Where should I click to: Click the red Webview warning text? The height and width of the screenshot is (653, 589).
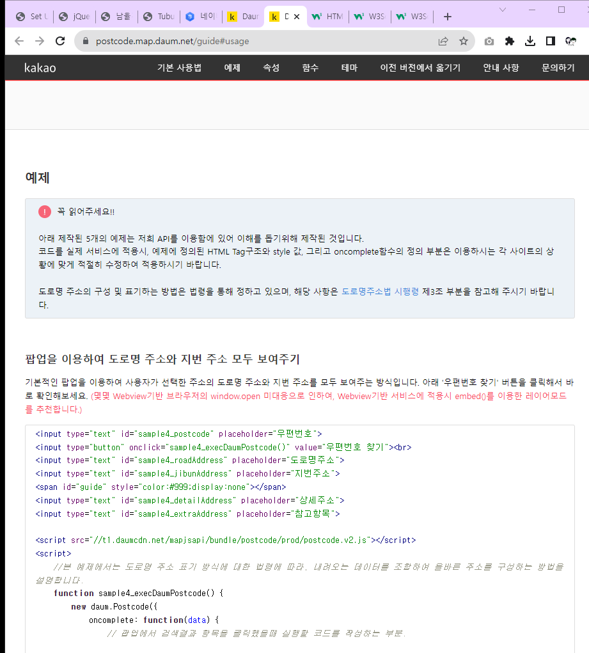pos(295,402)
